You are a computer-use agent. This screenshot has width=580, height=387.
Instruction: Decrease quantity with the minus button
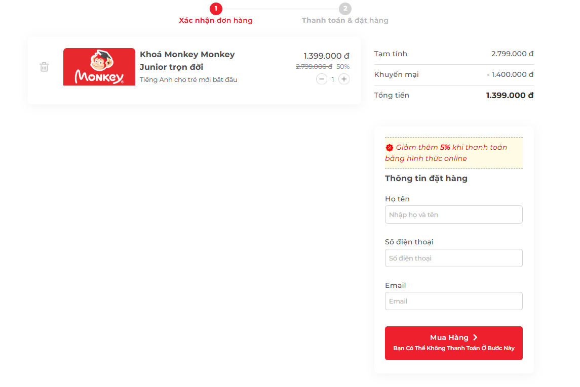point(322,79)
